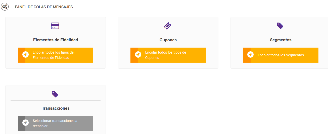Viewport: 328px width, 134px height.
Task: Hit the rocket icon on the Segmentos button
Action: click(250, 55)
